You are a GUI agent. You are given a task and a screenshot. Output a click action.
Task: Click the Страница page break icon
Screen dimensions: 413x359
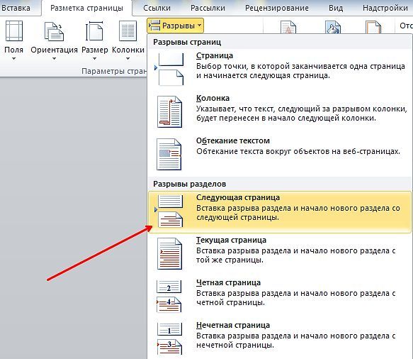[169, 69]
